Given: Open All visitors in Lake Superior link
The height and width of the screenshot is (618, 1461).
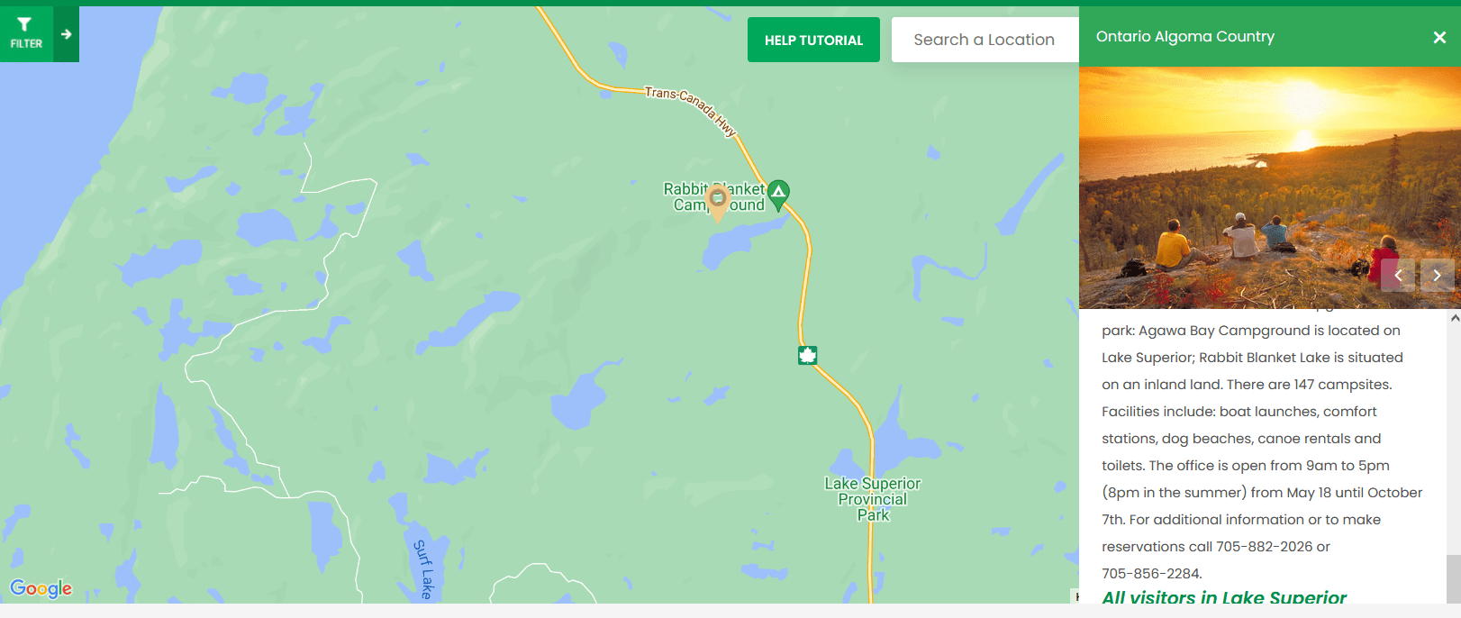Looking at the screenshot, I should coord(1224,596).
